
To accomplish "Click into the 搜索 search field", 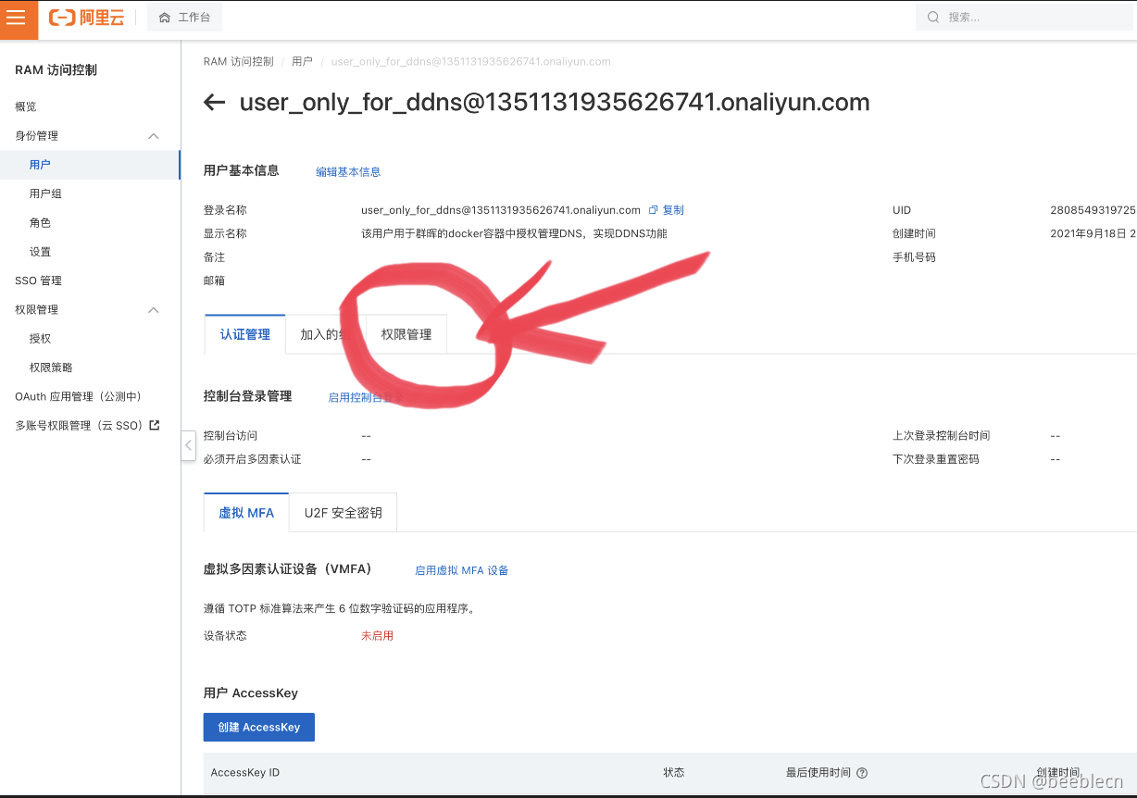I will (1026, 17).
